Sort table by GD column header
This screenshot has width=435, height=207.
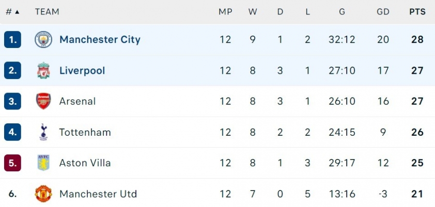383,12
